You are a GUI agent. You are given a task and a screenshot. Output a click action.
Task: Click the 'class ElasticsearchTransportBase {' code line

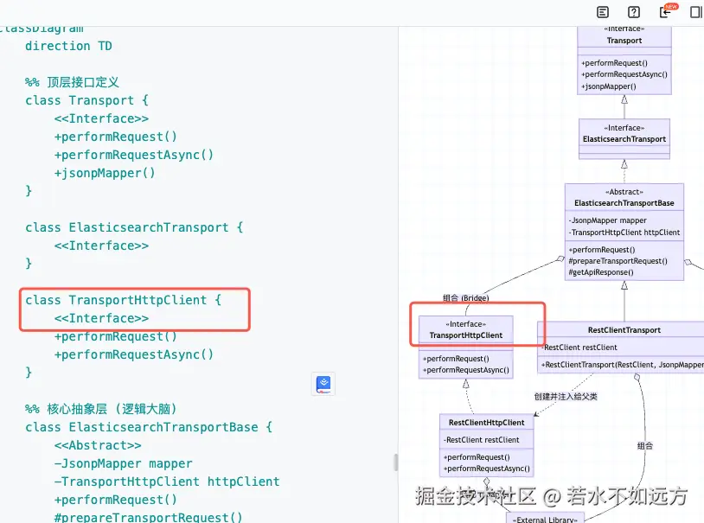149,427
